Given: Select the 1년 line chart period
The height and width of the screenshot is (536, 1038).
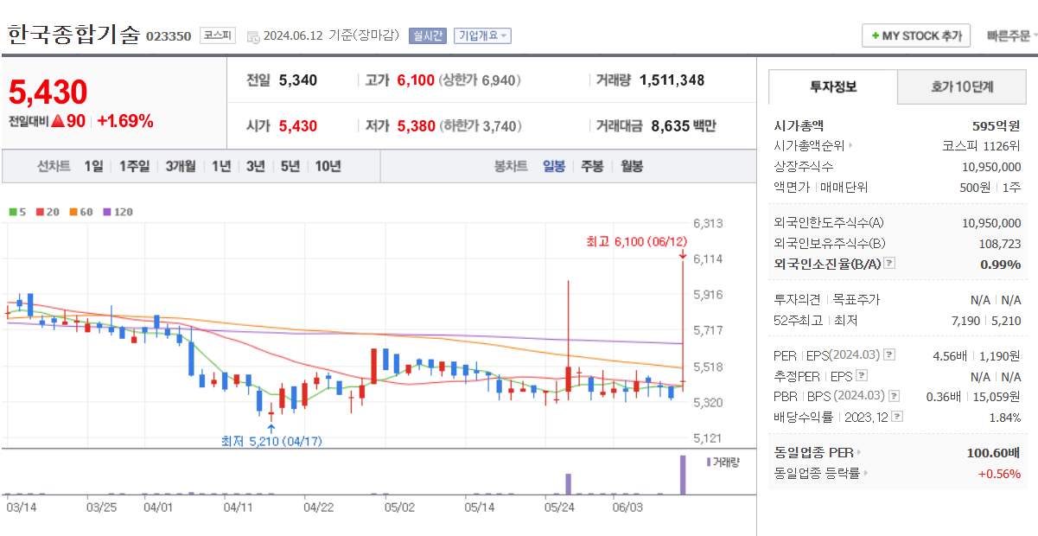Looking at the screenshot, I should (221, 166).
